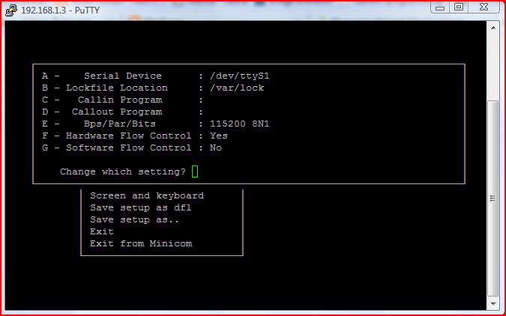Click the Hardware Flow Control Yes value
Viewport: 506px width, 316px height.
(x=219, y=136)
